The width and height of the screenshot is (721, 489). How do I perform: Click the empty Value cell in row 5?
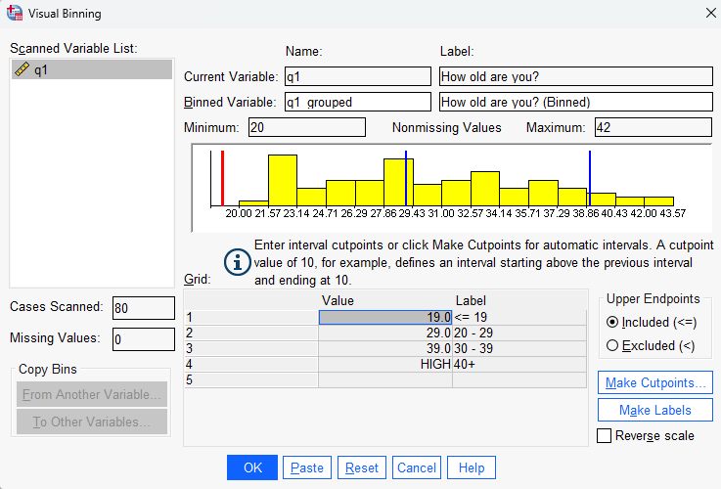[385, 379]
